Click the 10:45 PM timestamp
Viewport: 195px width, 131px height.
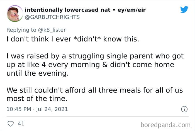pyautogui.click(x=18, y=109)
